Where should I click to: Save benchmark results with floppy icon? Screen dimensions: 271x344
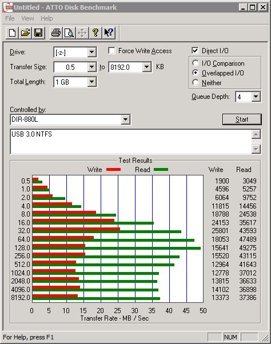click(x=38, y=33)
